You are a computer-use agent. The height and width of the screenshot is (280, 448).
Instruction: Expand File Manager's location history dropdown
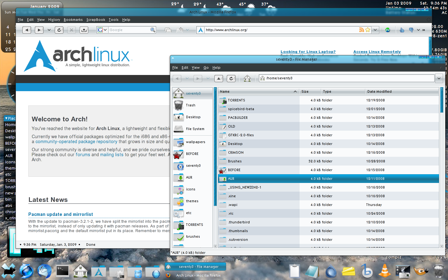tap(439, 78)
